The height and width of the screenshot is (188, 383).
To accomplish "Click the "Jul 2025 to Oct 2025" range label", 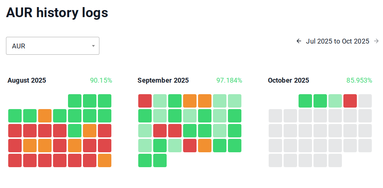I will pyautogui.click(x=337, y=41).
